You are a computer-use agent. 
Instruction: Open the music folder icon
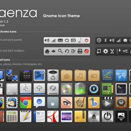[x=80, y=75]
